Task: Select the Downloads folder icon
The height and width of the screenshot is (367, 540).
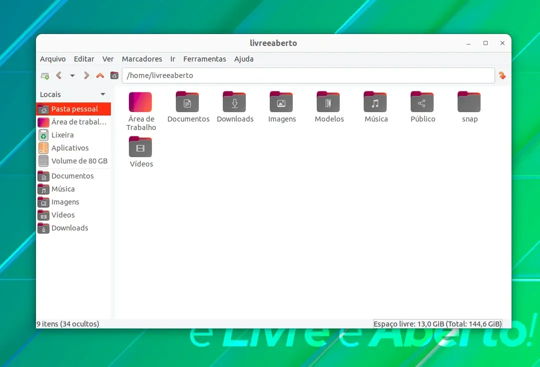Action: coord(234,102)
